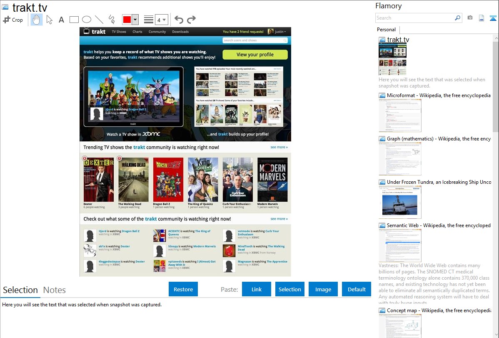Switch to the Notes tab
The height and width of the screenshot is (338, 499).
click(x=55, y=290)
